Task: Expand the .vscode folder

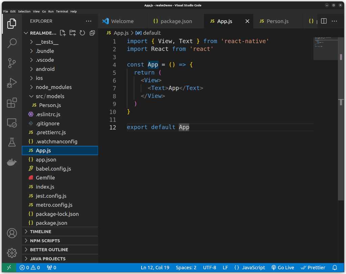Action: 60,60
